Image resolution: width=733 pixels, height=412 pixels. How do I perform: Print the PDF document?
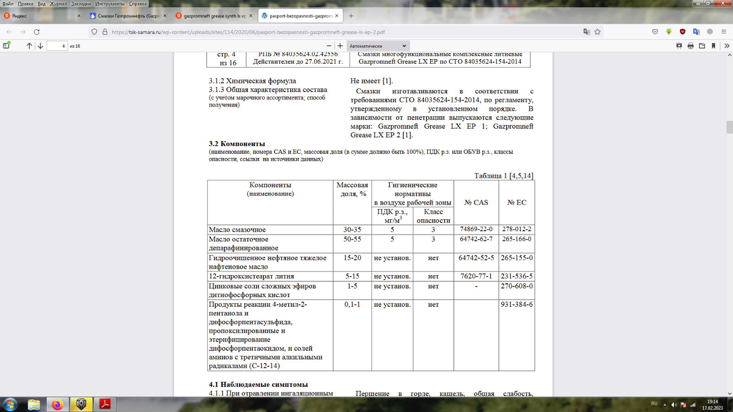[x=690, y=46]
